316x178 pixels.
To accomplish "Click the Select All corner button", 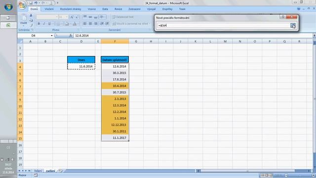I will click(20, 42).
